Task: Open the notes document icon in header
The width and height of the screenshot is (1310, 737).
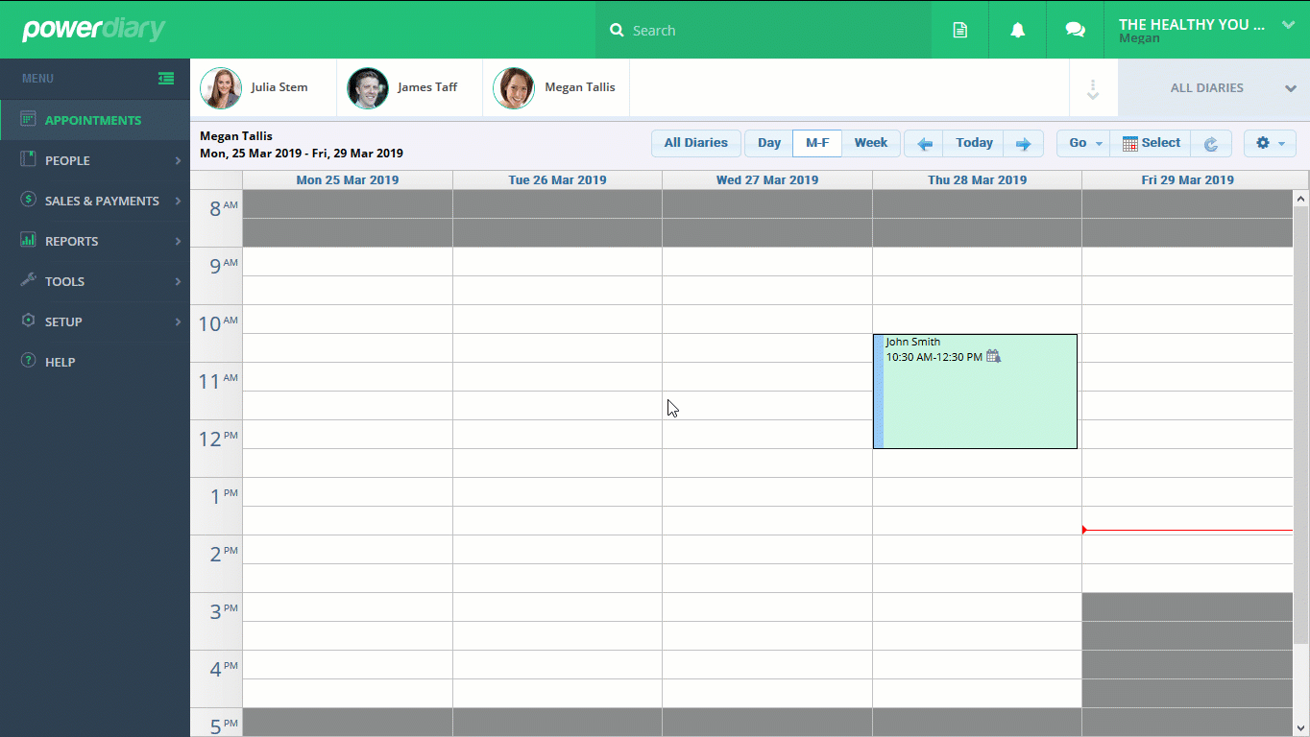Action: tap(959, 30)
